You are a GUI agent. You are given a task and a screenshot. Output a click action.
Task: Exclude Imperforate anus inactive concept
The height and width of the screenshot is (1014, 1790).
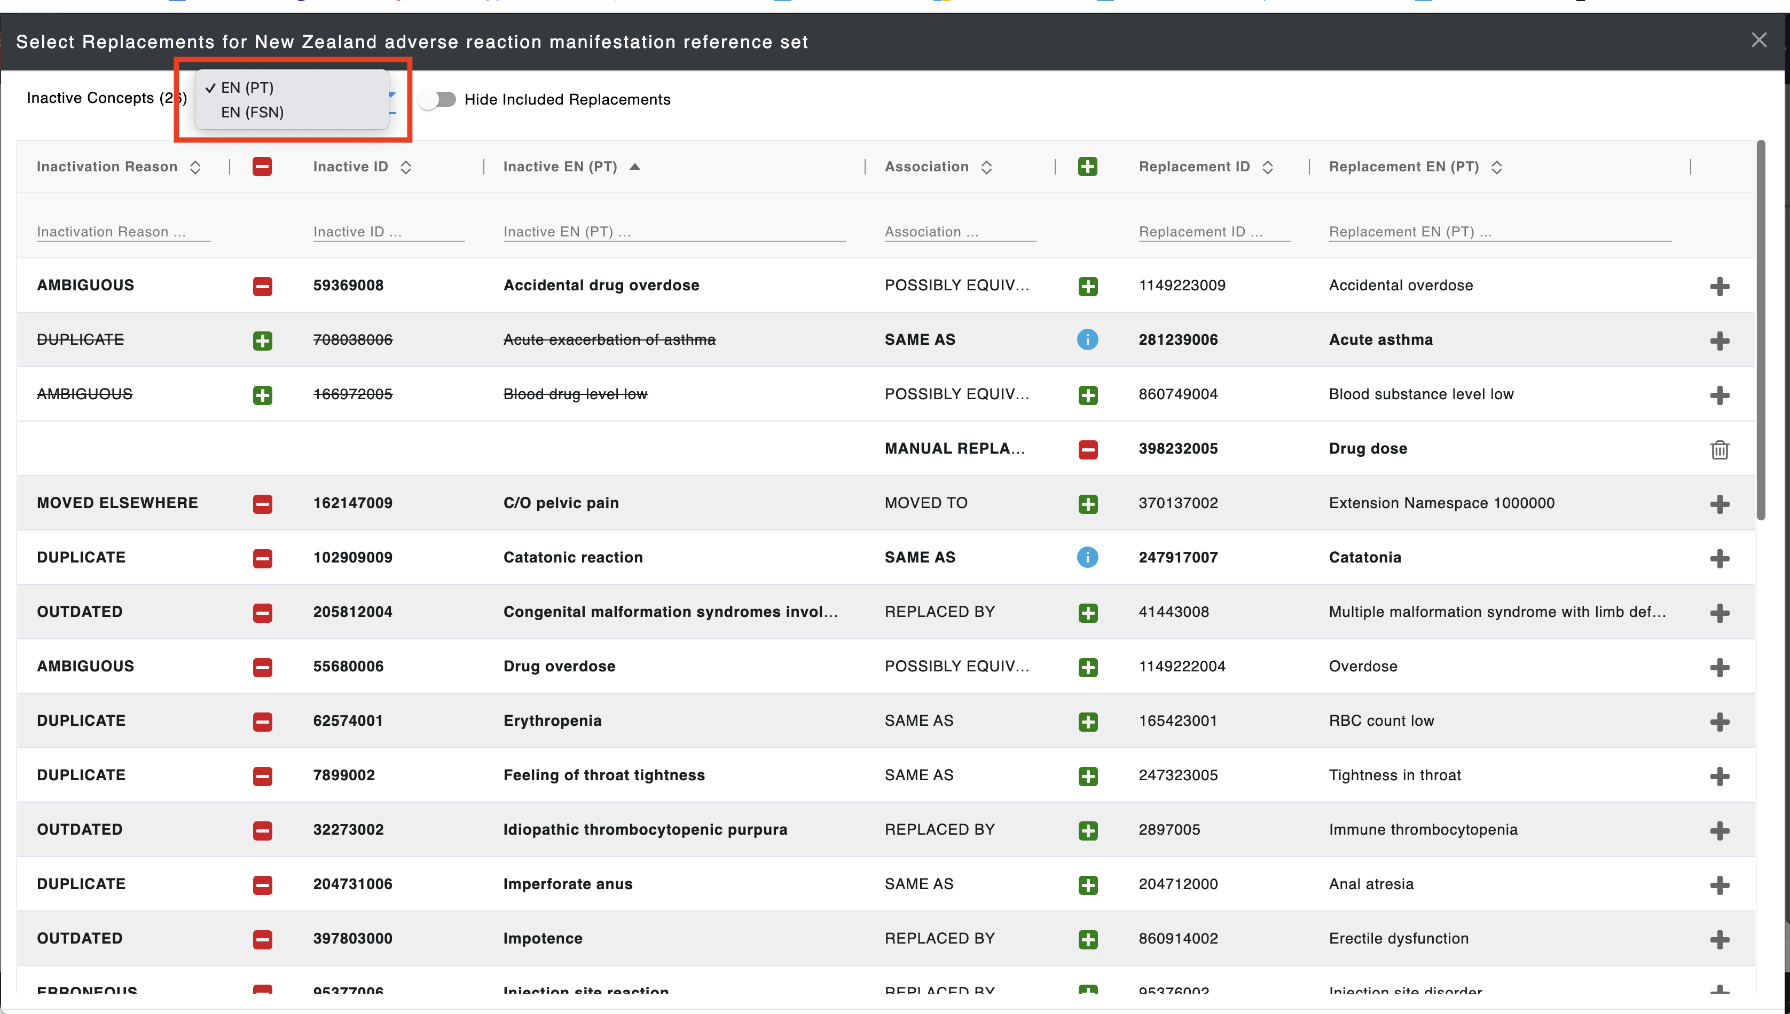262,884
